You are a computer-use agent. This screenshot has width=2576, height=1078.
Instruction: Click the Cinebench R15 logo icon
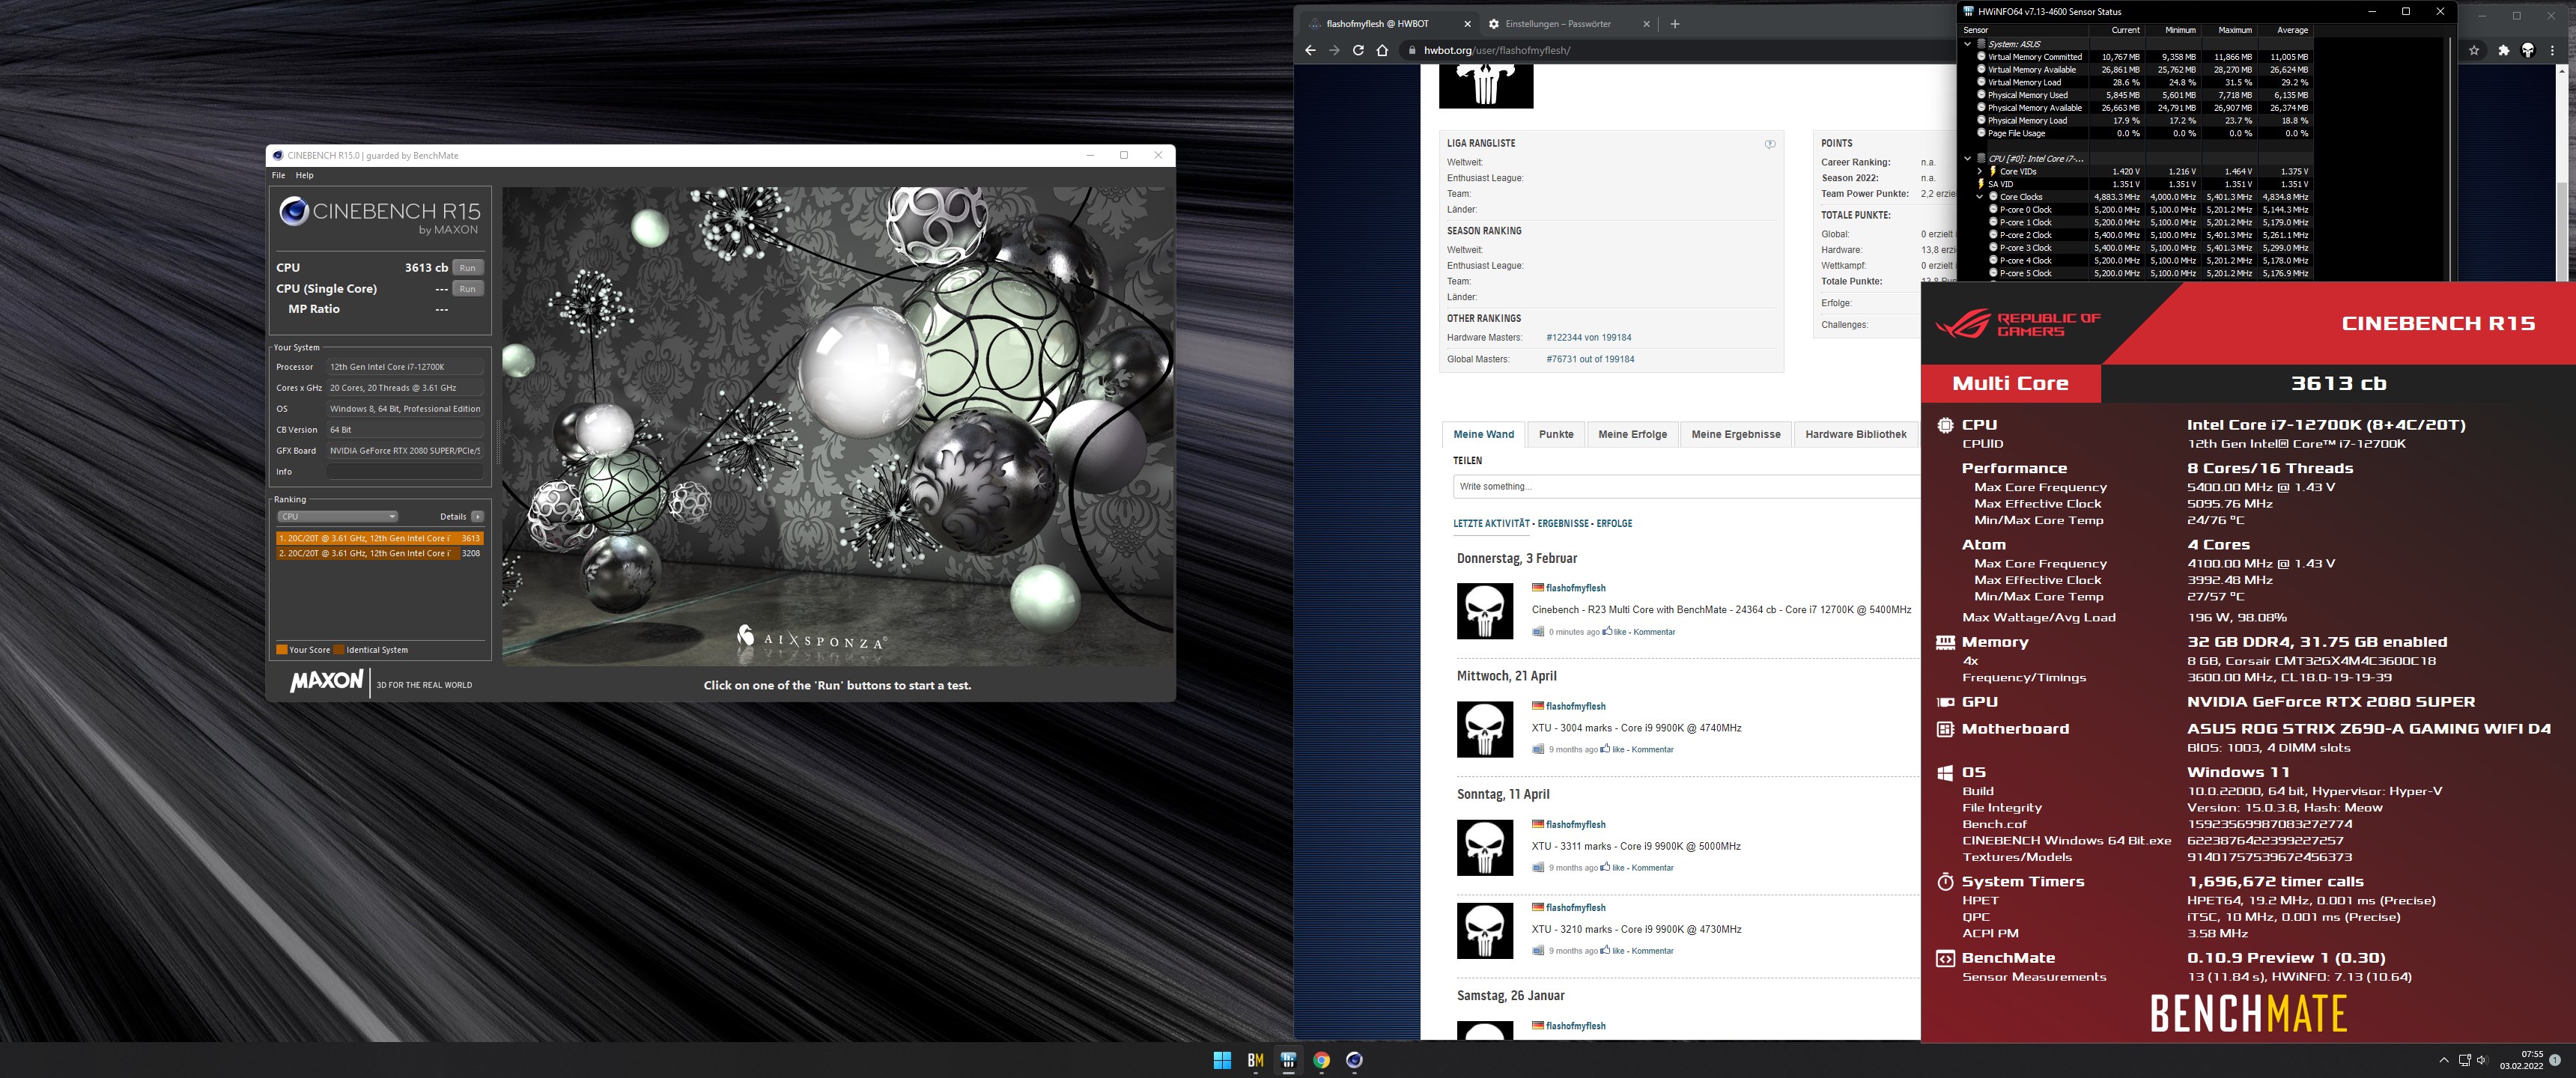pos(293,211)
